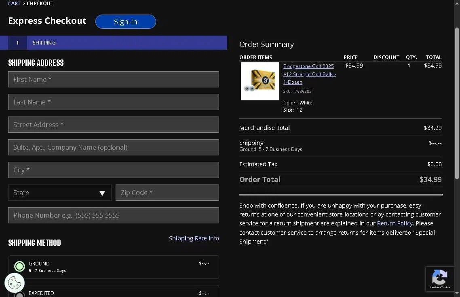
Task: Open Shipping Rate Info link
Action: click(x=194, y=238)
